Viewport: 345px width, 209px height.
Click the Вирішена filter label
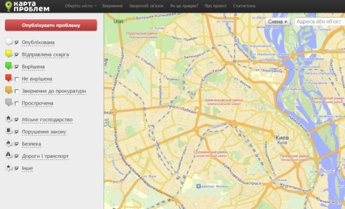(33, 67)
